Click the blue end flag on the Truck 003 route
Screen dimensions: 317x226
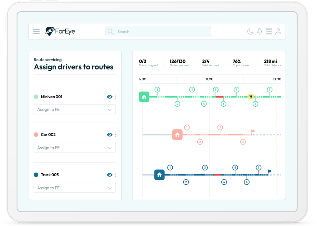tap(270, 171)
